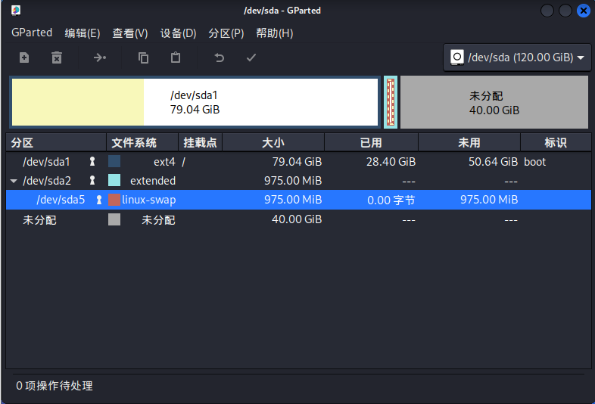Click the 975.00 MiB size of /dev/sda2
This screenshot has height=404, width=595.
pos(293,181)
